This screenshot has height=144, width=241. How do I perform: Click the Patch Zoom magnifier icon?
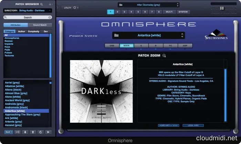[x=164, y=56]
